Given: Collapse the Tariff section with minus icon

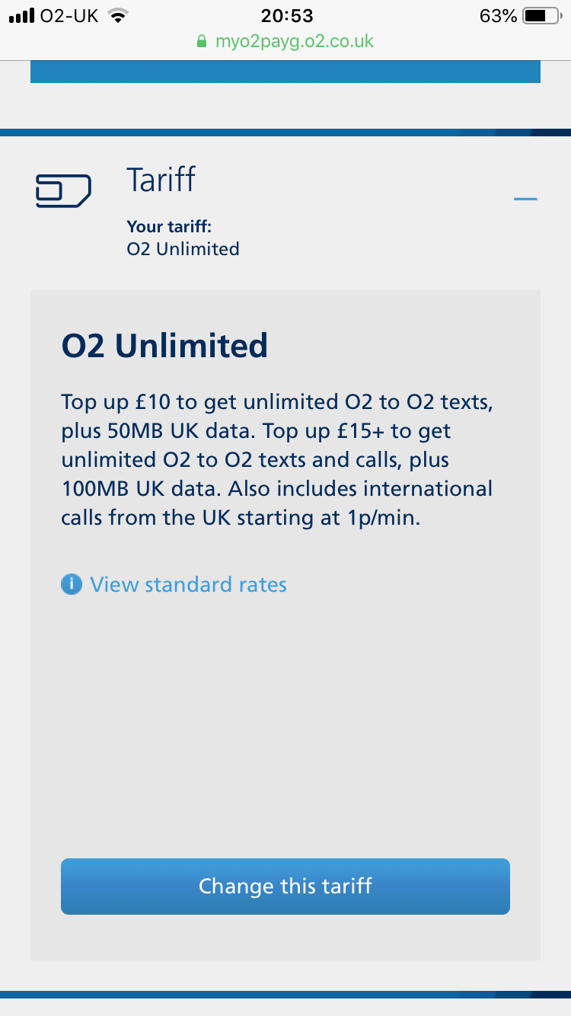Looking at the screenshot, I should 525,200.
